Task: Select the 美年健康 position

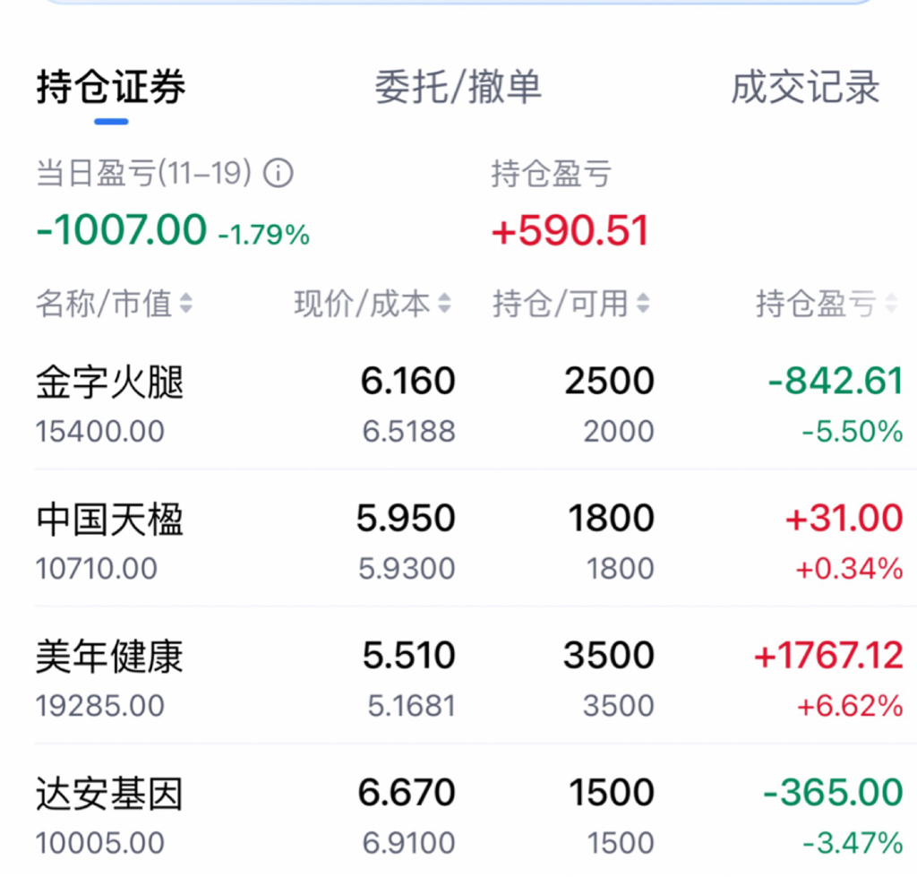Action: pyautogui.click(x=469, y=679)
